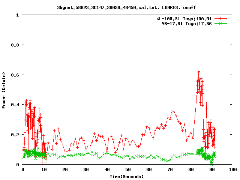This screenshot has width=240, height=180.
Task: Click the green data dip near 69 seconds
Action: 168,161
